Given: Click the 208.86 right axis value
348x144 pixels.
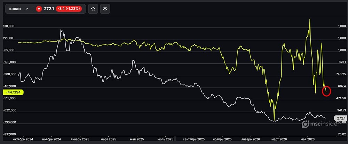Looking at the screenshot, I should tap(341, 122).
